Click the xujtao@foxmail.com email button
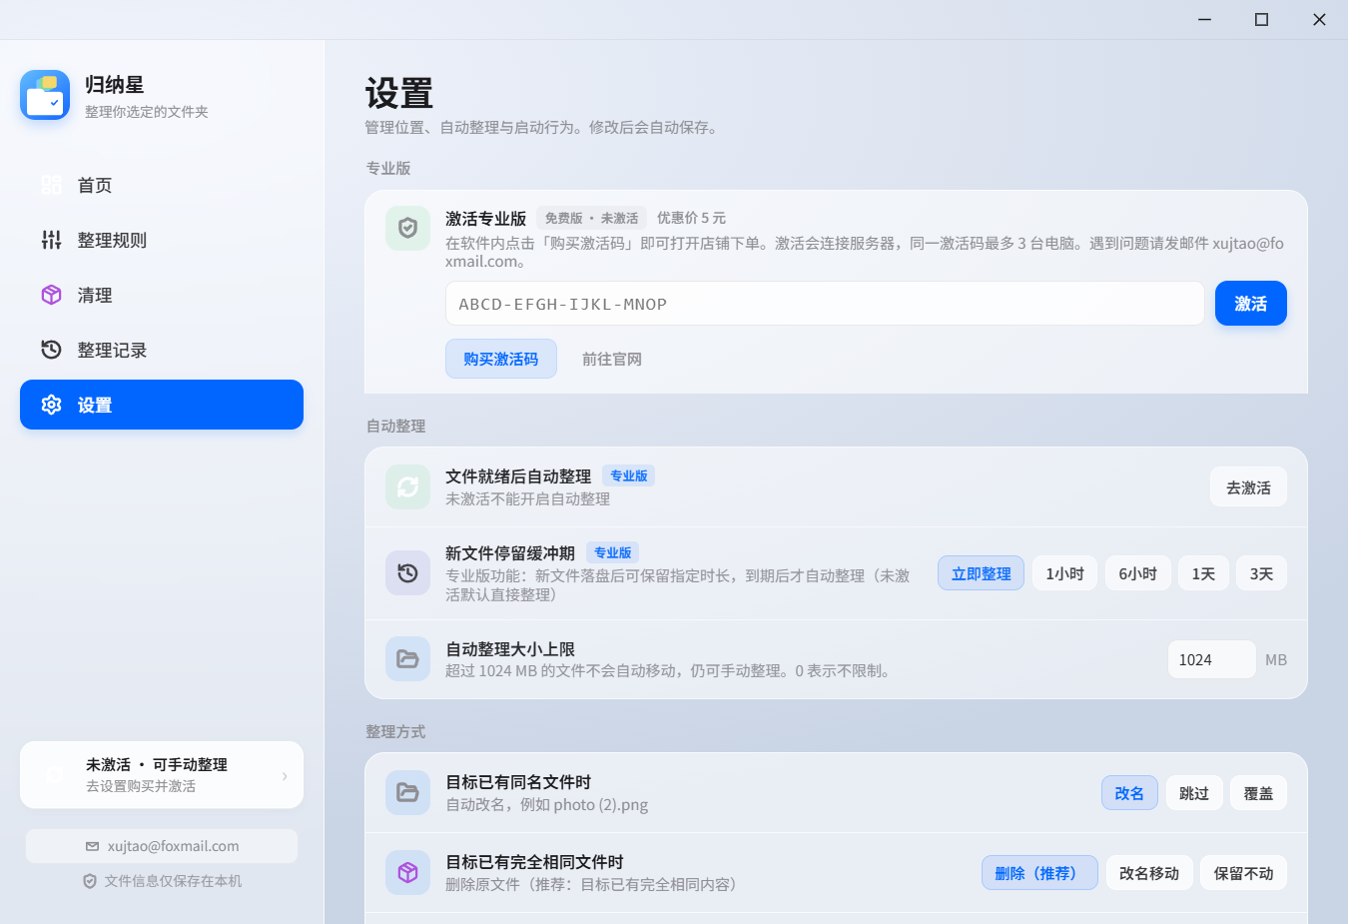The width and height of the screenshot is (1348, 924). (162, 846)
